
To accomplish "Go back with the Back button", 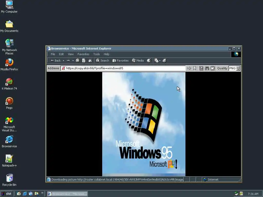I will 56,61.
